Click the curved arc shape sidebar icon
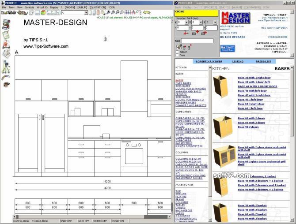 pyautogui.click(x=6, y=77)
